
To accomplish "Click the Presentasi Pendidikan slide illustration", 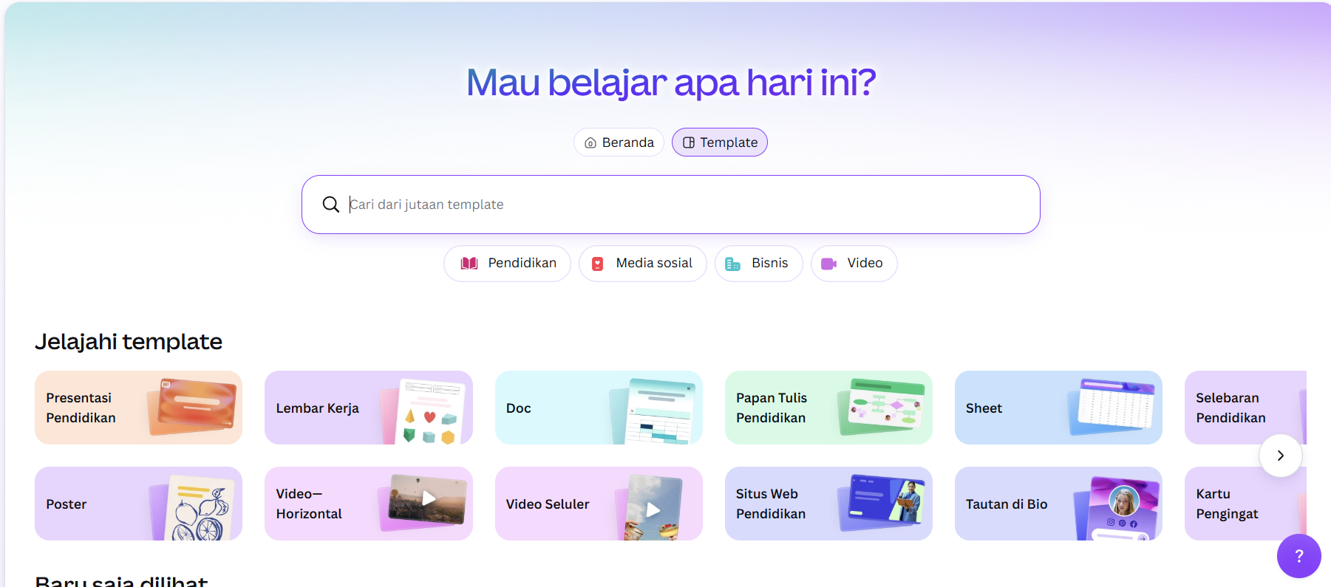I will 192,406.
